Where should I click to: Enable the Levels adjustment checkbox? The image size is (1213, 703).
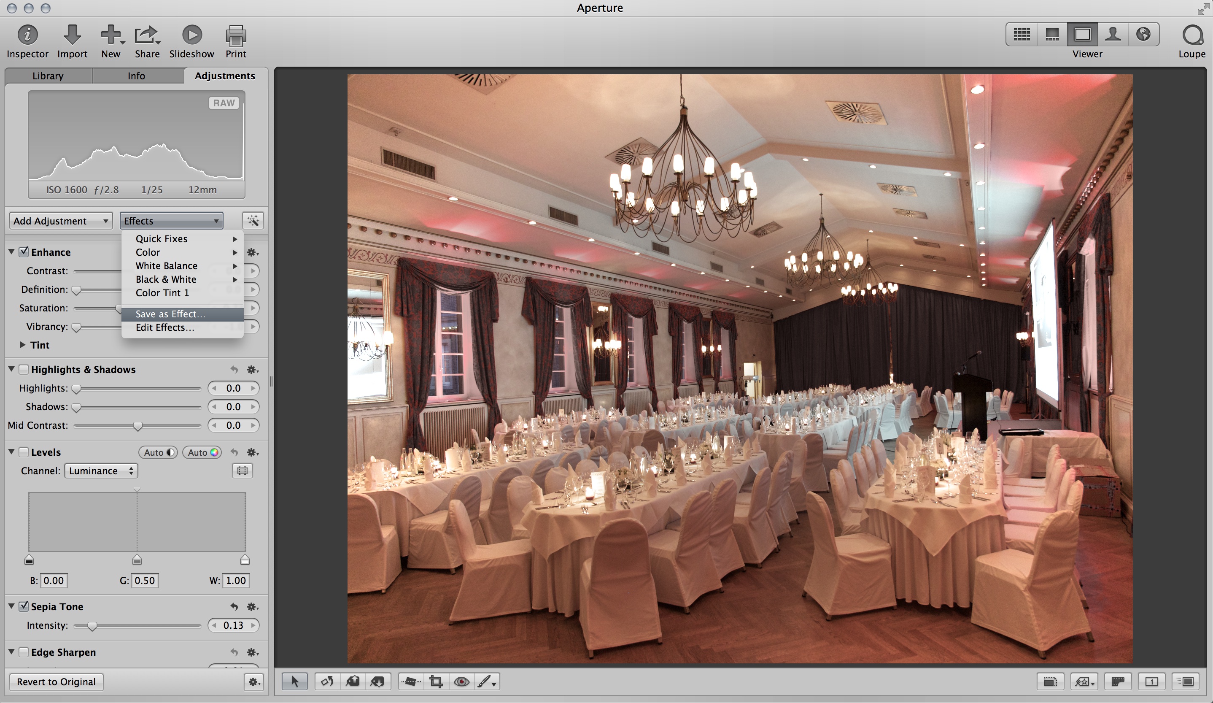pos(24,452)
